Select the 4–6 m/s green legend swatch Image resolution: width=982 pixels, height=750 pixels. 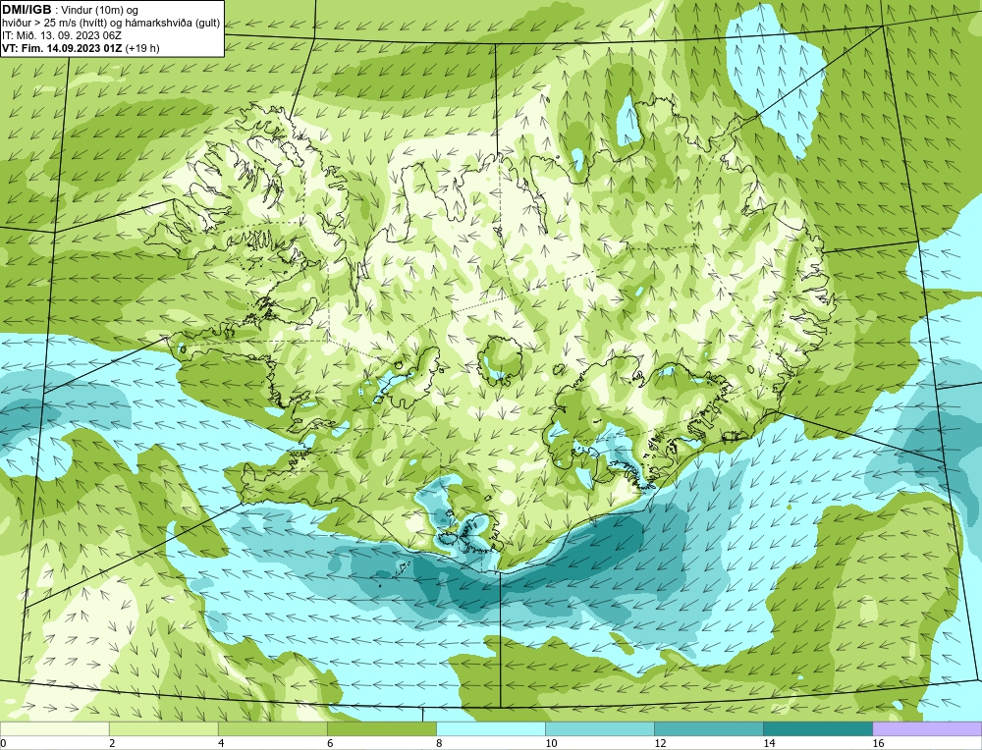pos(272,728)
